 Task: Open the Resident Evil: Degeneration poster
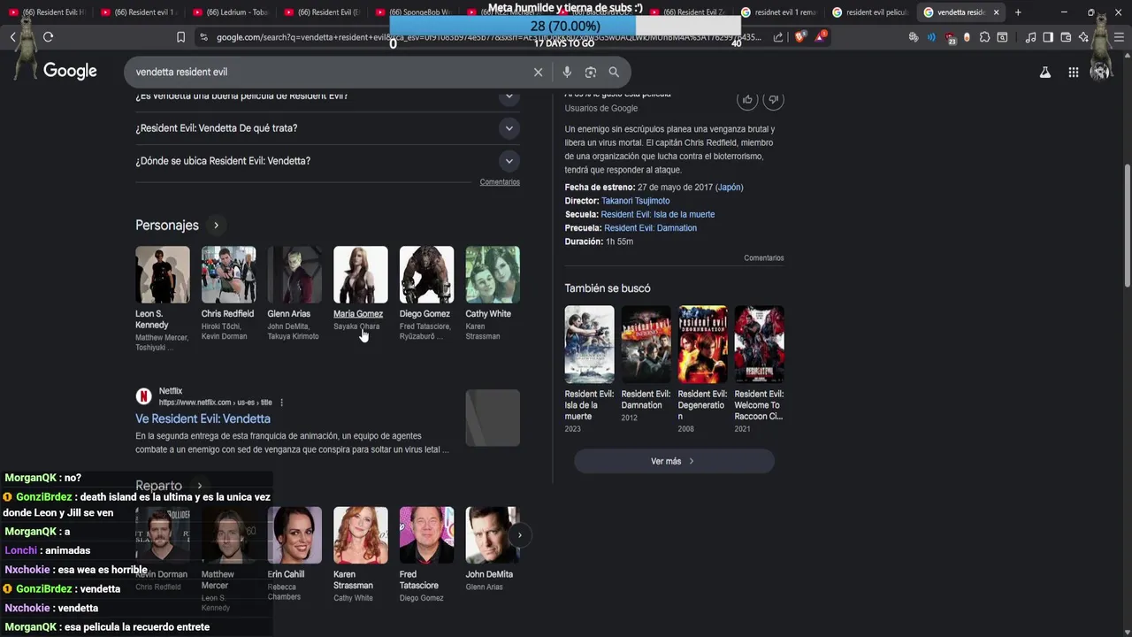pos(702,344)
